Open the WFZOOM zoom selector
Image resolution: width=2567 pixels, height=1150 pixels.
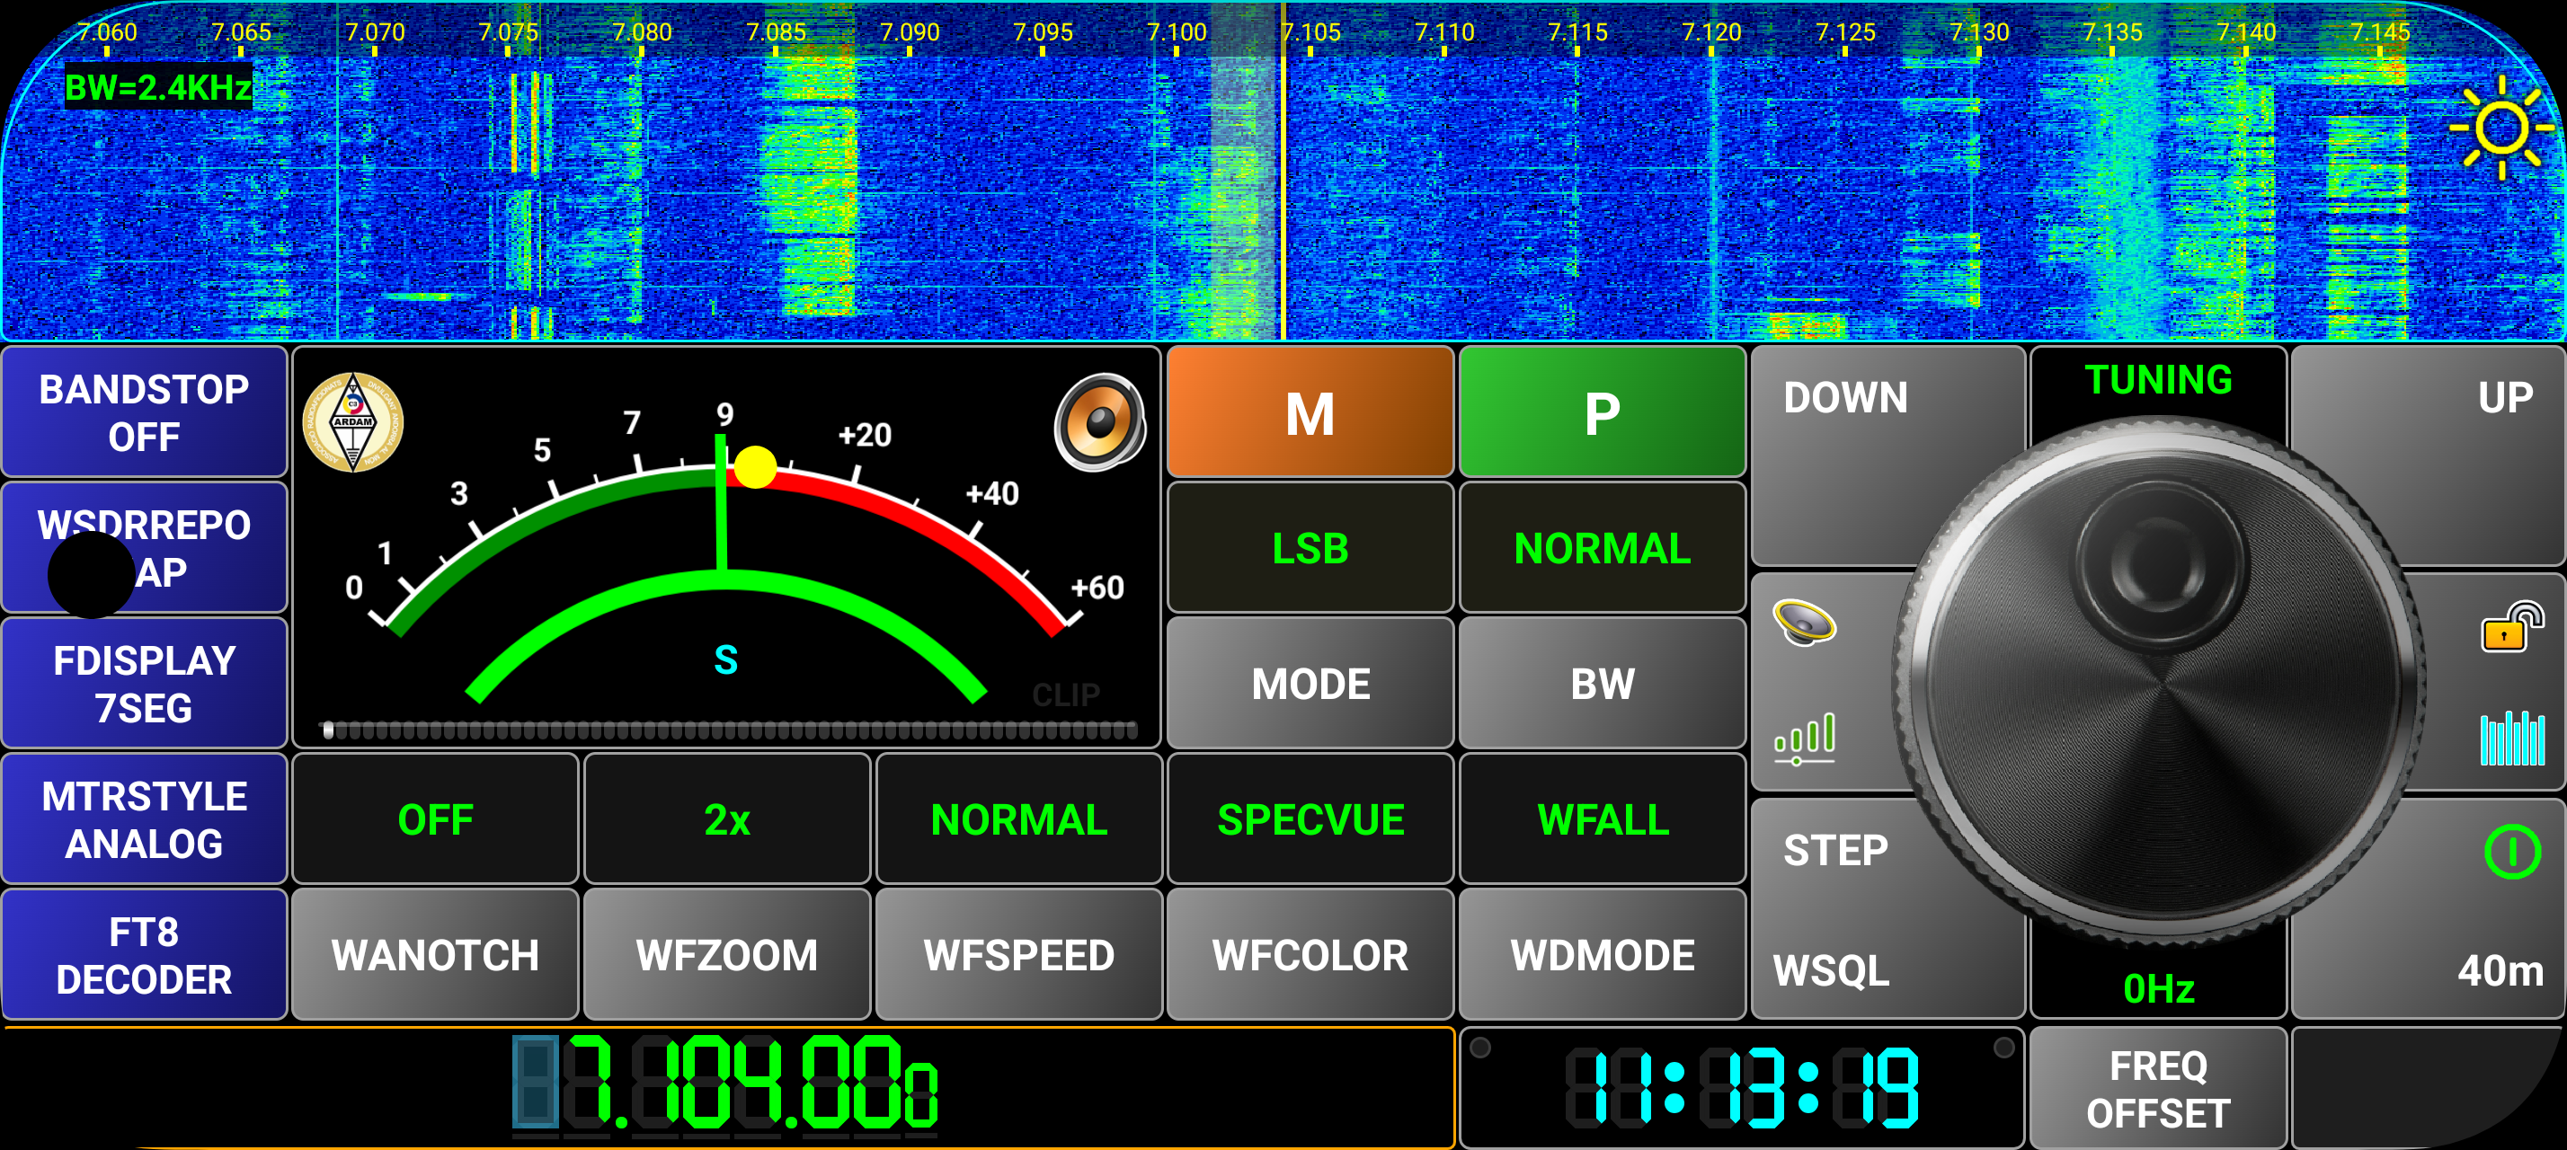tap(726, 955)
